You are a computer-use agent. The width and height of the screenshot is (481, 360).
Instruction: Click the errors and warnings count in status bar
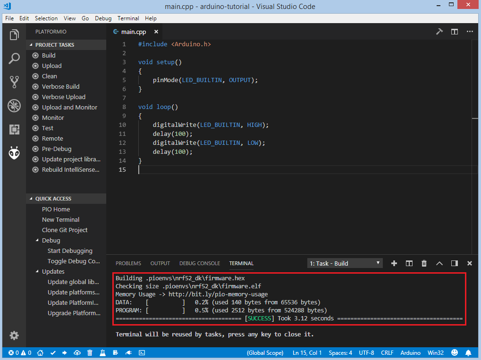[x=20, y=353]
